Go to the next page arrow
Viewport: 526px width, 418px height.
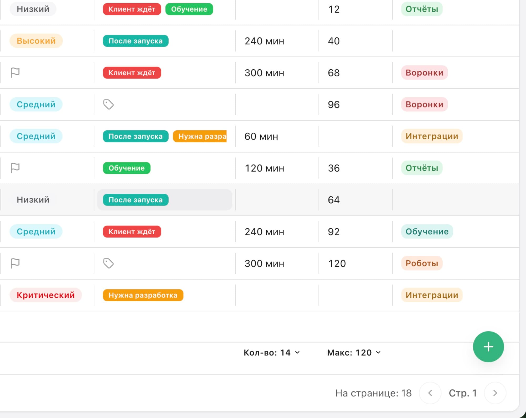click(x=495, y=393)
